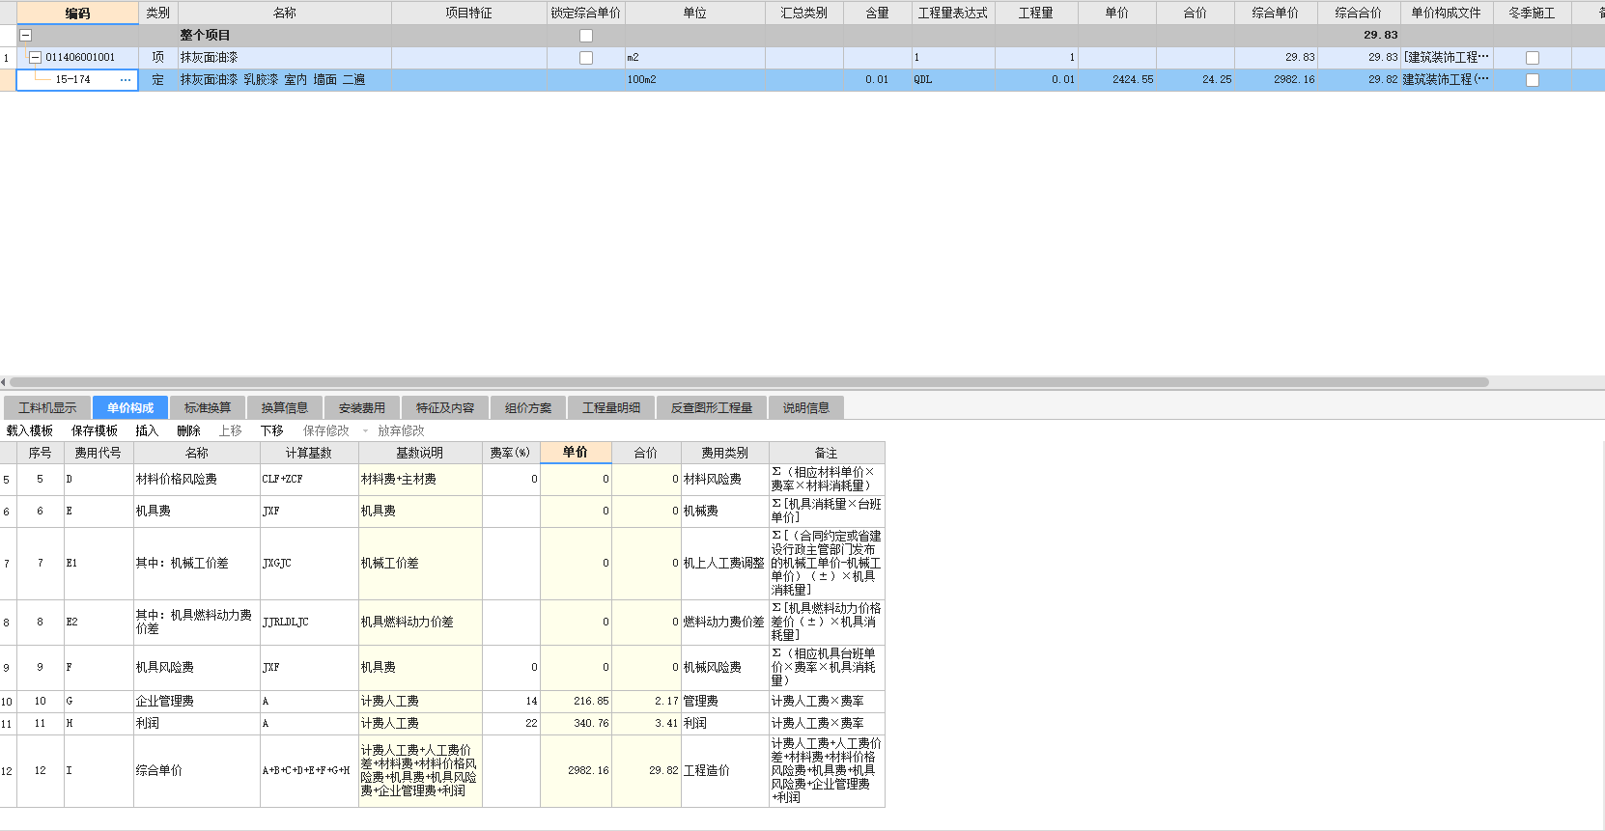Collapse the 整个项目 tree node

[26, 35]
